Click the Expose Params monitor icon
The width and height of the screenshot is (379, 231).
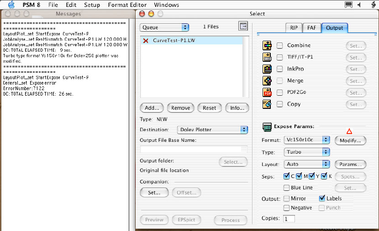267,127
